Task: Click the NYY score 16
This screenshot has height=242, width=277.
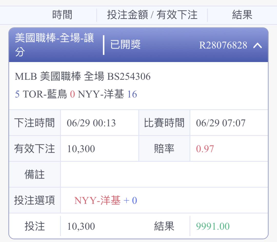Action: pyautogui.click(x=132, y=94)
